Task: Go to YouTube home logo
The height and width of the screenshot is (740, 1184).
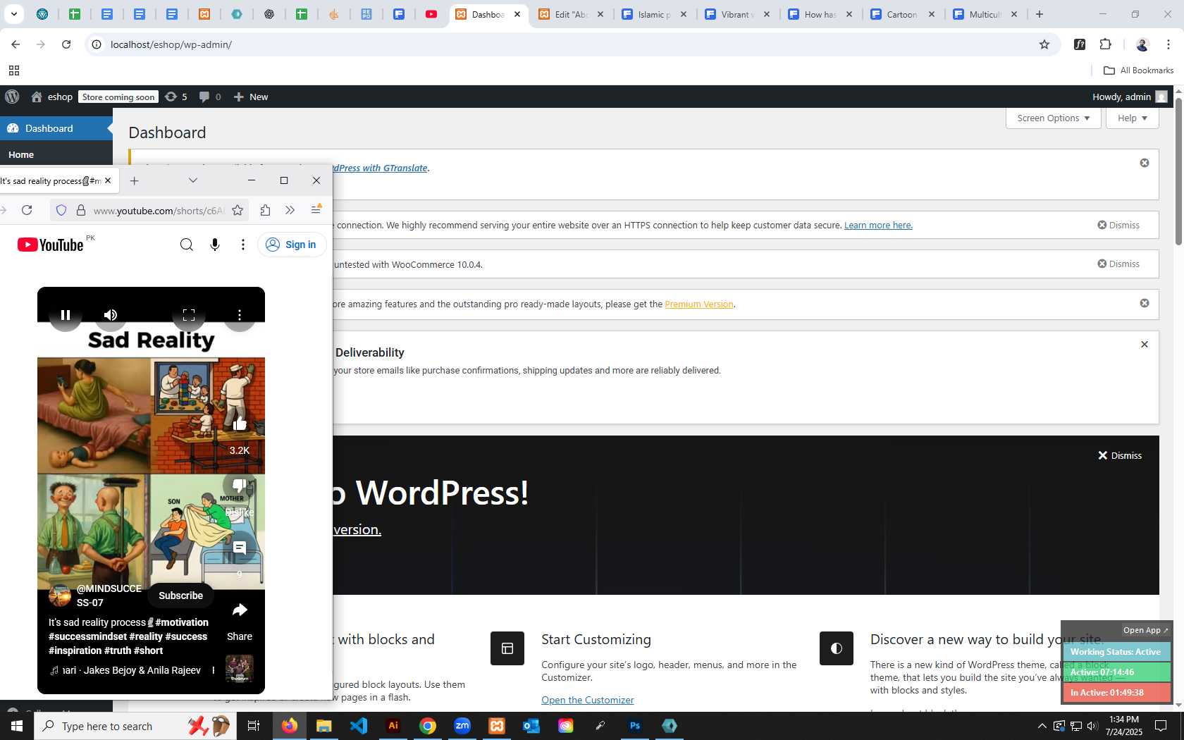Action: point(51,245)
